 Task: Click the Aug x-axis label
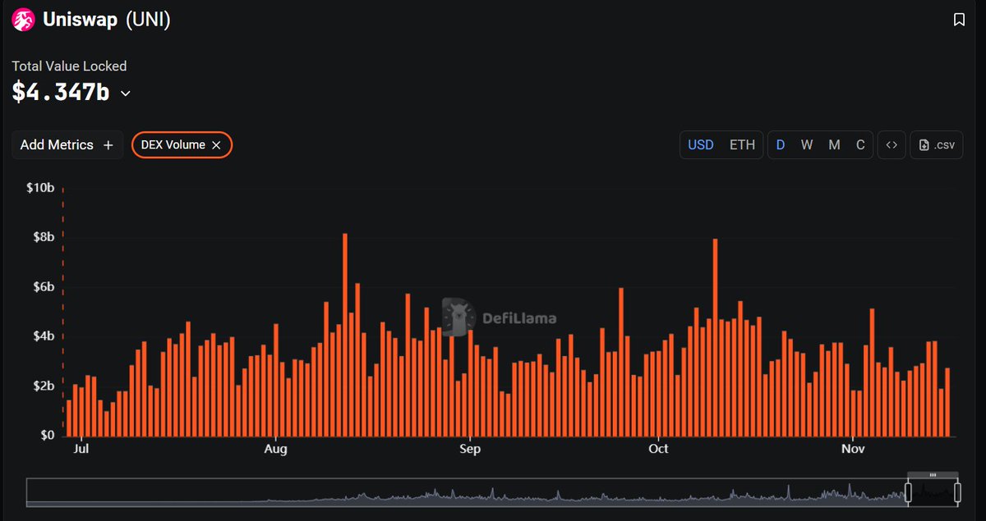coord(276,449)
